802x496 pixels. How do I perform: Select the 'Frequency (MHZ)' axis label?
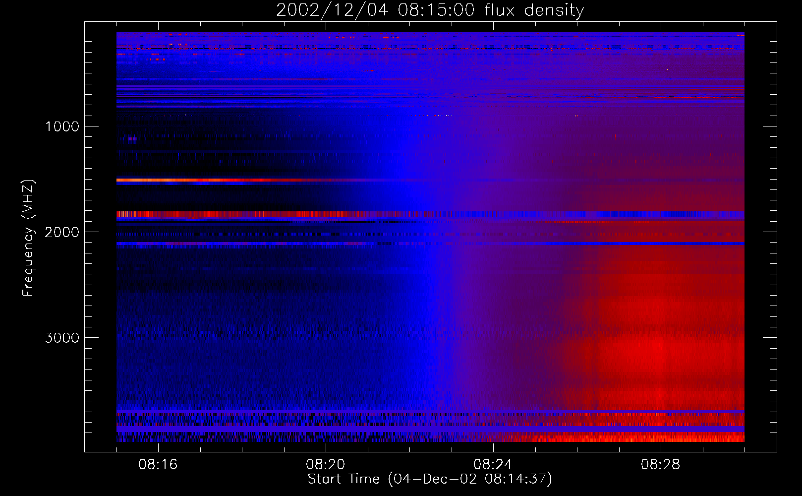tap(28, 238)
